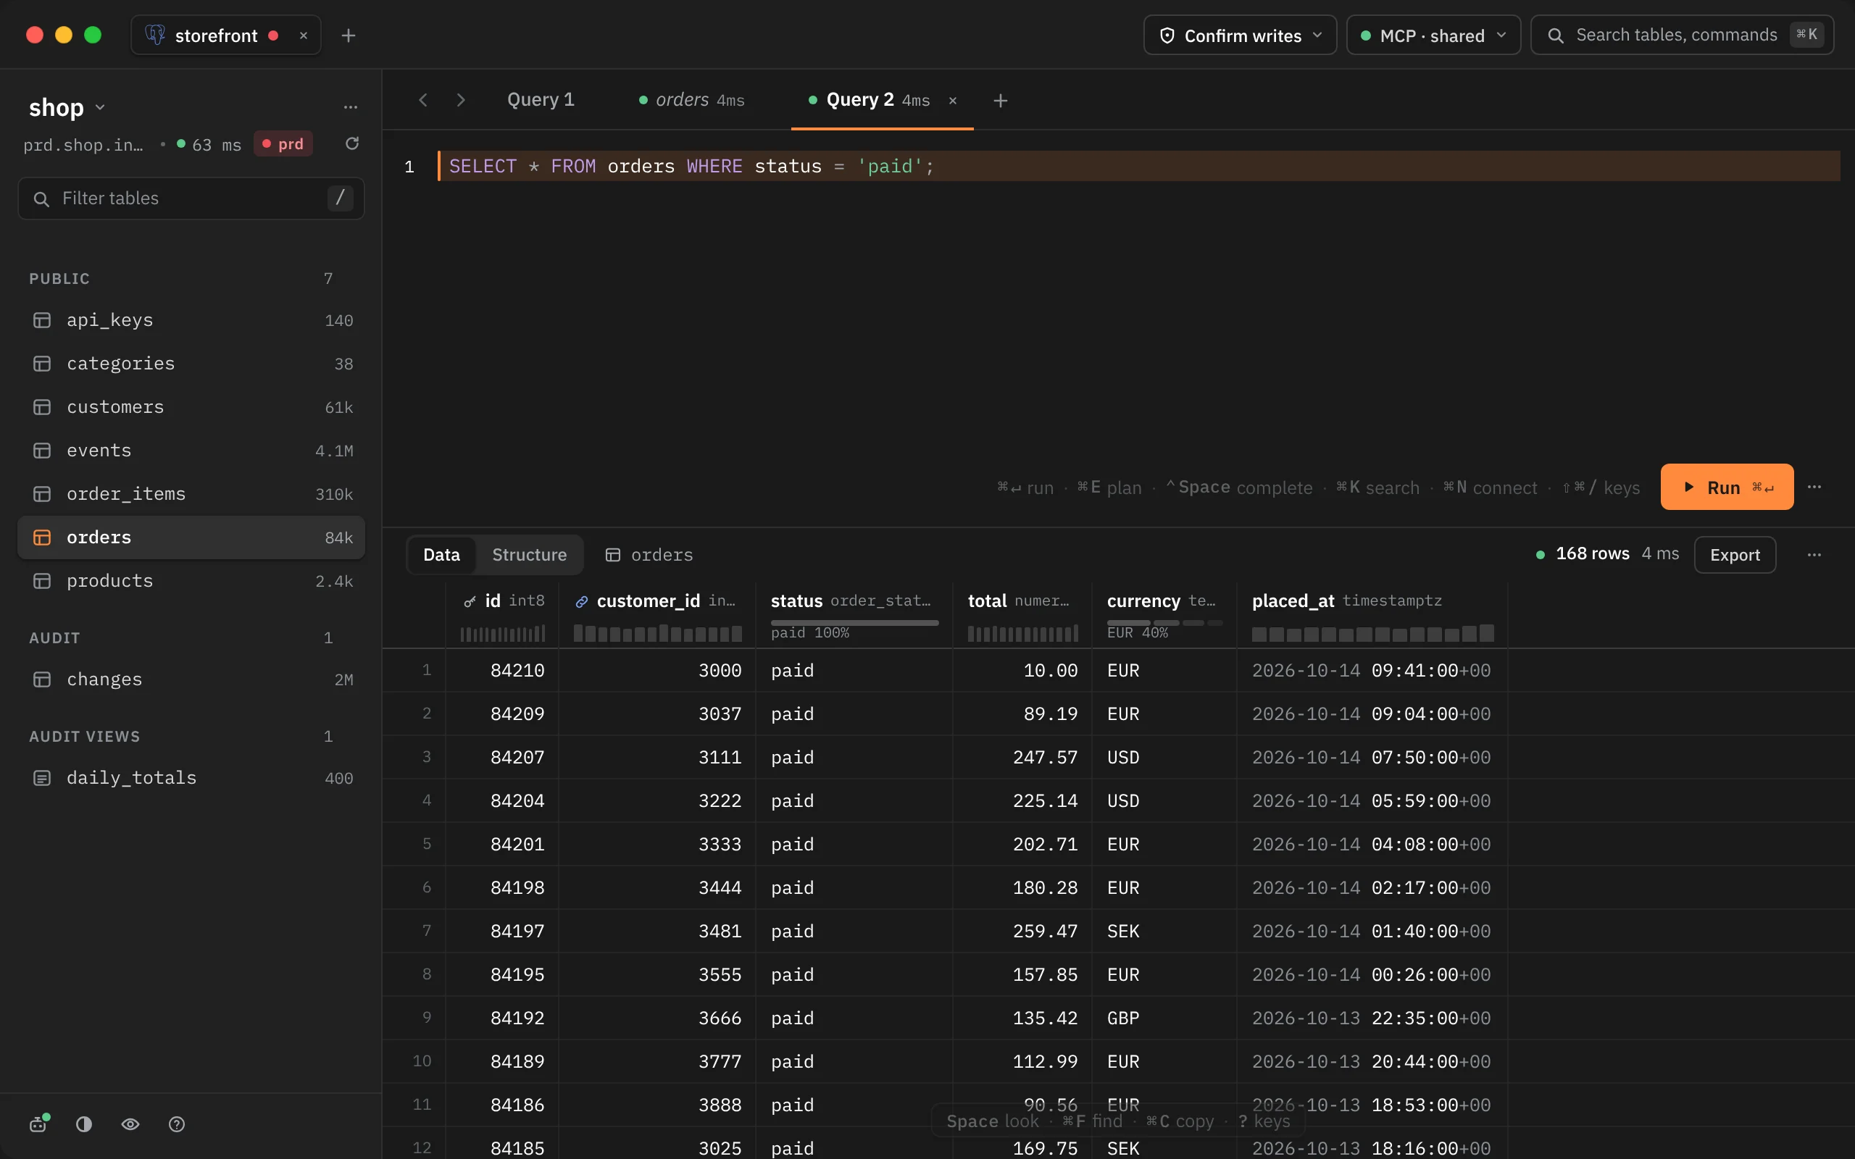Select the Data view tab
Viewport: 1855px width, 1159px height.
coord(441,555)
